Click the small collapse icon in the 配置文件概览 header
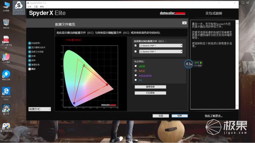The height and width of the screenshot is (143, 255). pos(184,23)
